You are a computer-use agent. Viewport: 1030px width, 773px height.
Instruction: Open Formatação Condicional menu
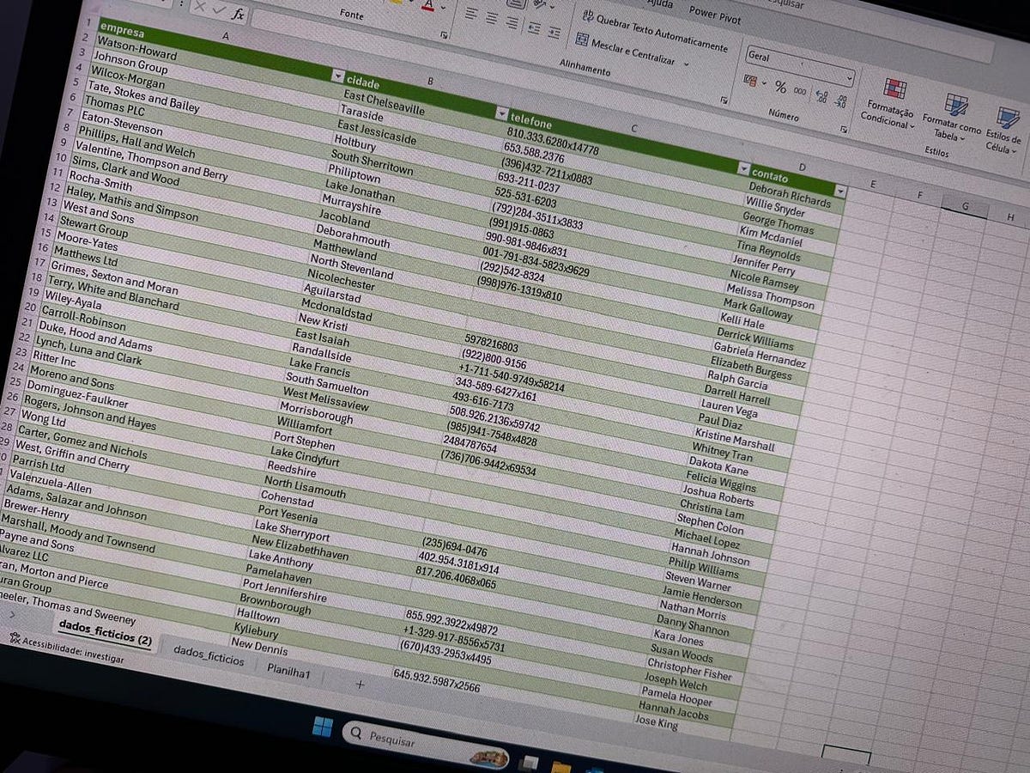point(889,103)
